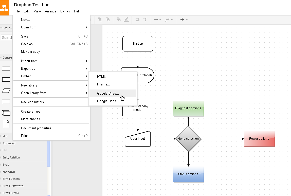The height and width of the screenshot is (196, 291).
Task: Open the View menu
Action: click(x=37, y=11)
